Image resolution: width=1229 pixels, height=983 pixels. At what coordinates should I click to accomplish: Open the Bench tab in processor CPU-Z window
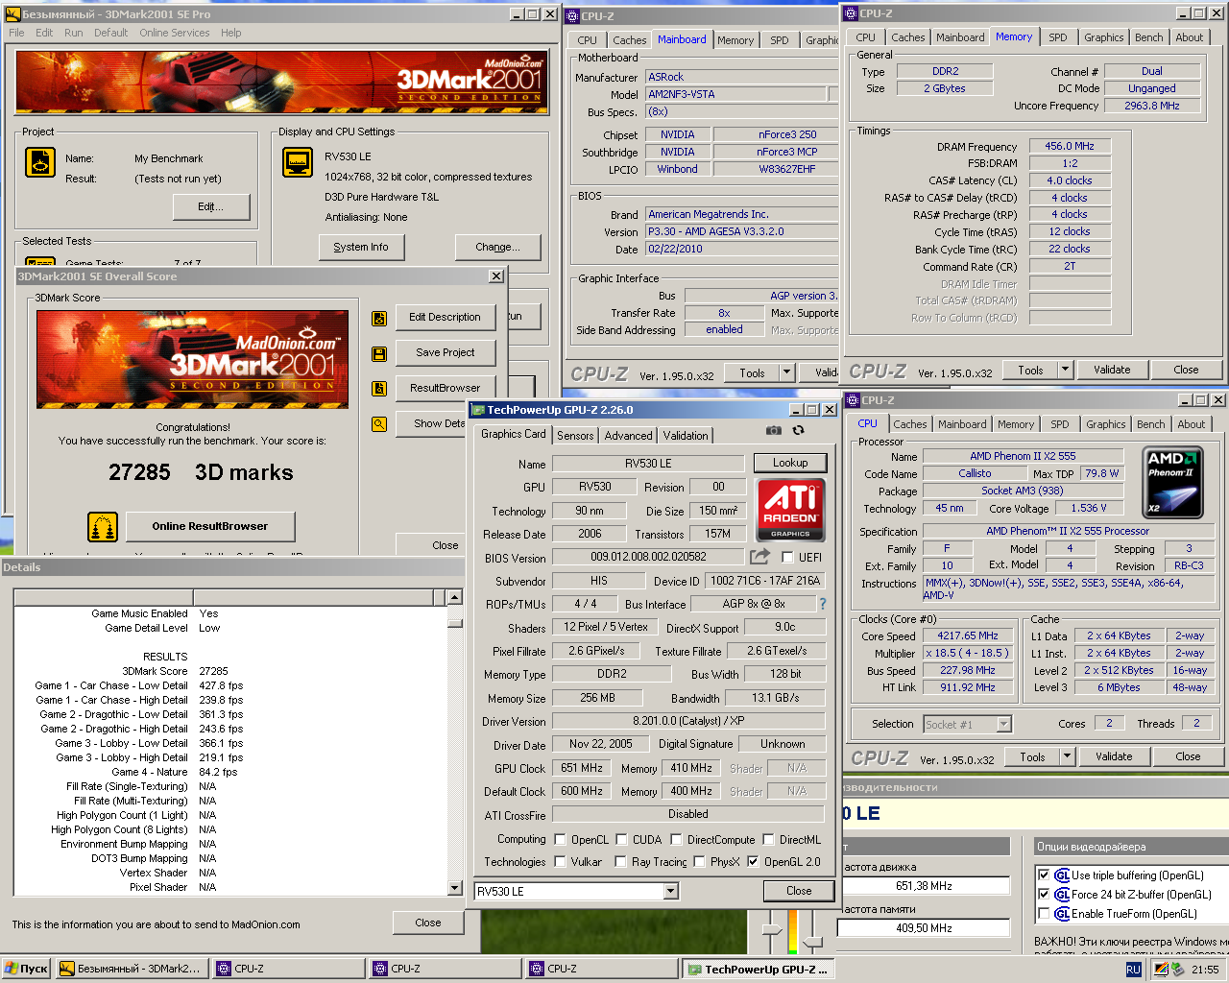[x=1150, y=424]
